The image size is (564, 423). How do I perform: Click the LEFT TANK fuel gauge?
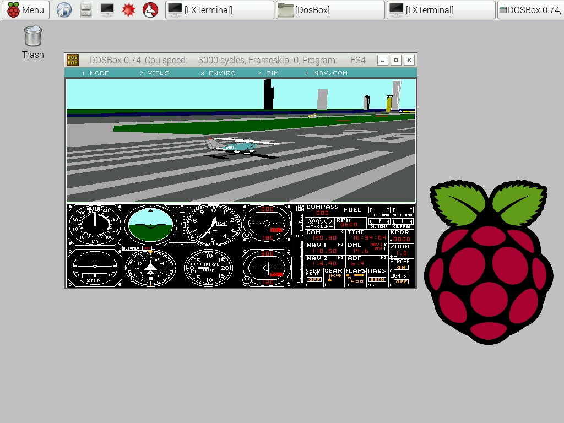point(379,210)
